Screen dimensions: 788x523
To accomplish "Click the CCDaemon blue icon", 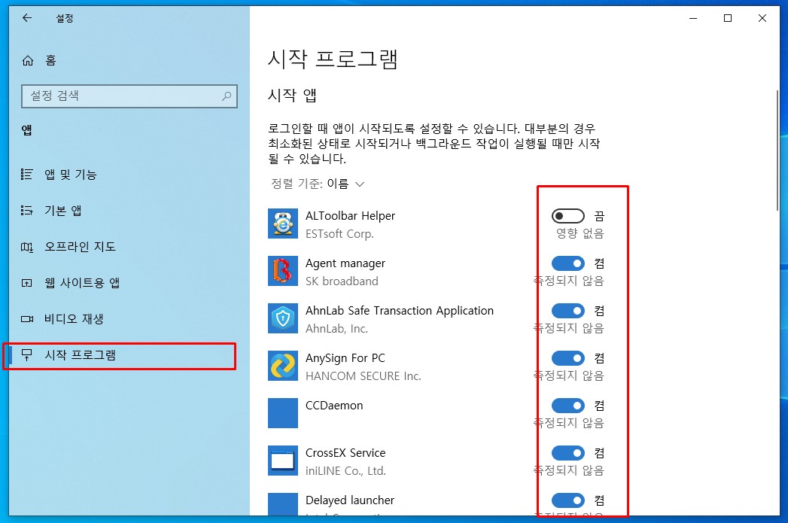I will (283, 413).
